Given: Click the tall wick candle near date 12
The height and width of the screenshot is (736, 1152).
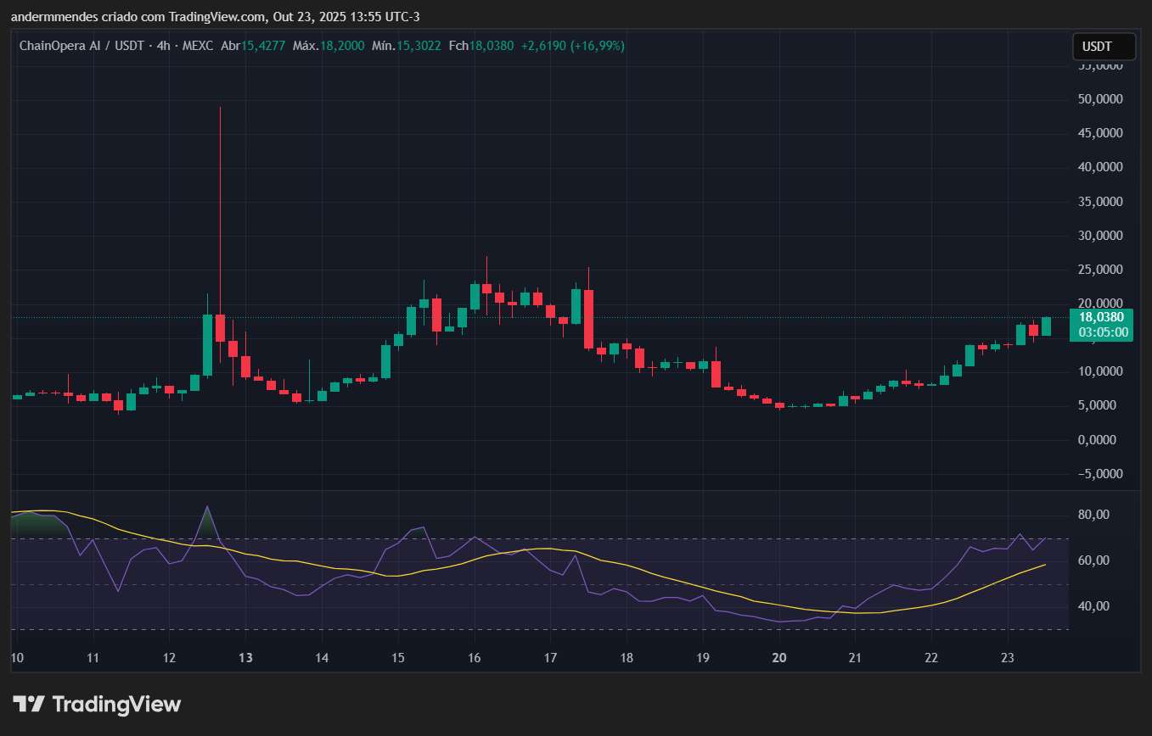Looking at the screenshot, I should point(220,212).
